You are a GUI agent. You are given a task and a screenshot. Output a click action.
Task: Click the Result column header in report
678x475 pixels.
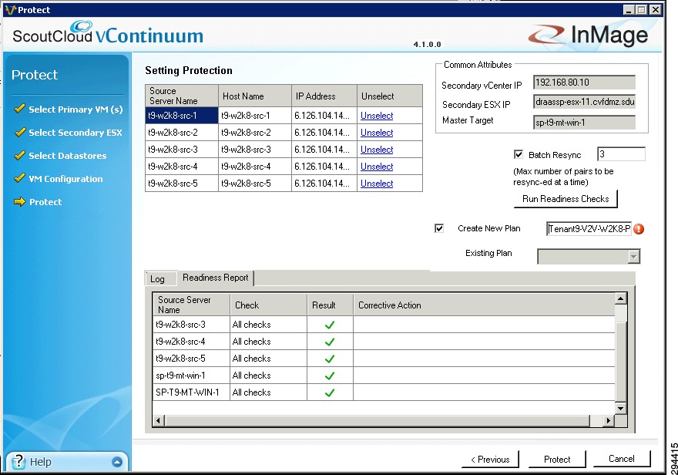(x=330, y=305)
